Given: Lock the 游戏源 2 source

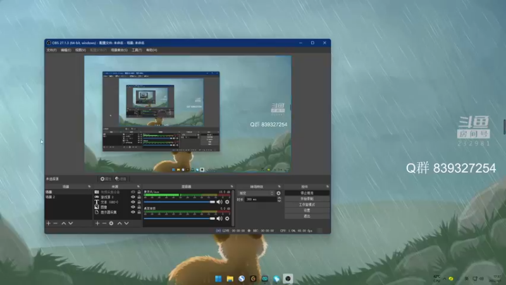Looking at the screenshot, I should 139,197.
